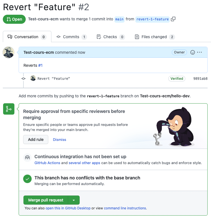
Task: Dismiss the reviewer approval suggestion
Action: pos(60,139)
